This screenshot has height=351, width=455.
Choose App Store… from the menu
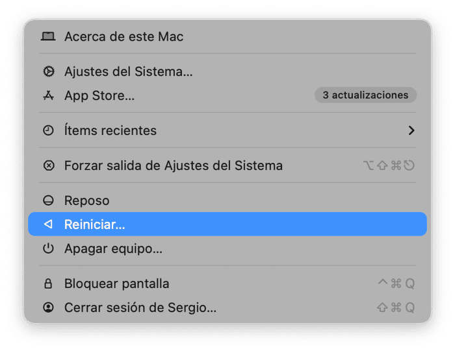[99, 96]
